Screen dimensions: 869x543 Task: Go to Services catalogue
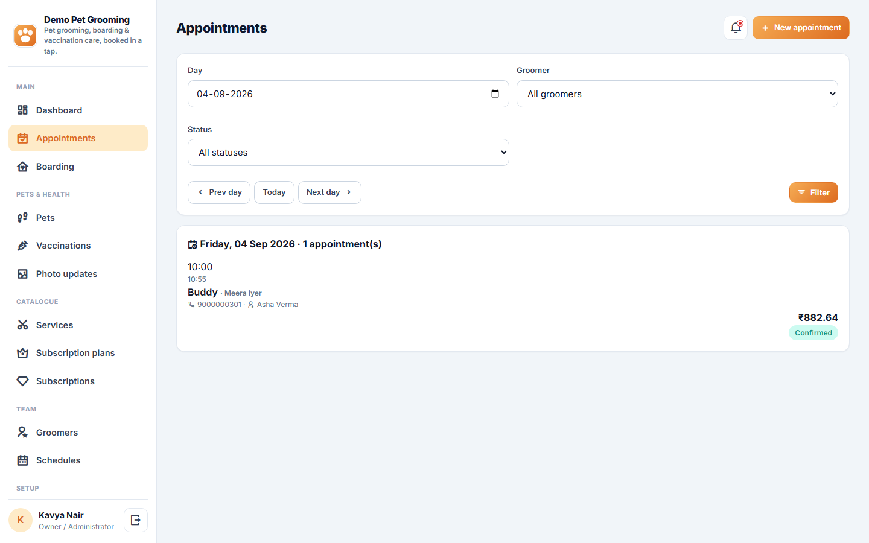tap(78, 325)
